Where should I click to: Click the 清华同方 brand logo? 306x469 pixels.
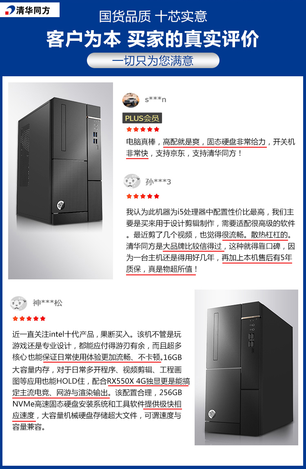coord(30,9)
